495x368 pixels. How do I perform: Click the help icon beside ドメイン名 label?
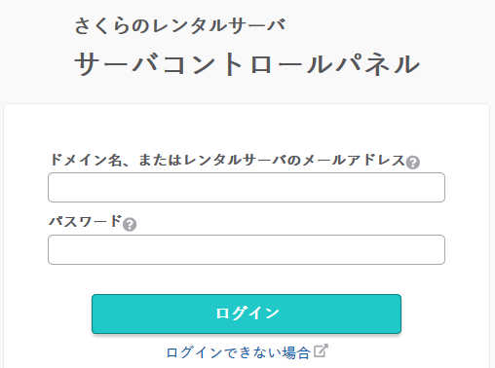tap(413, 163)
